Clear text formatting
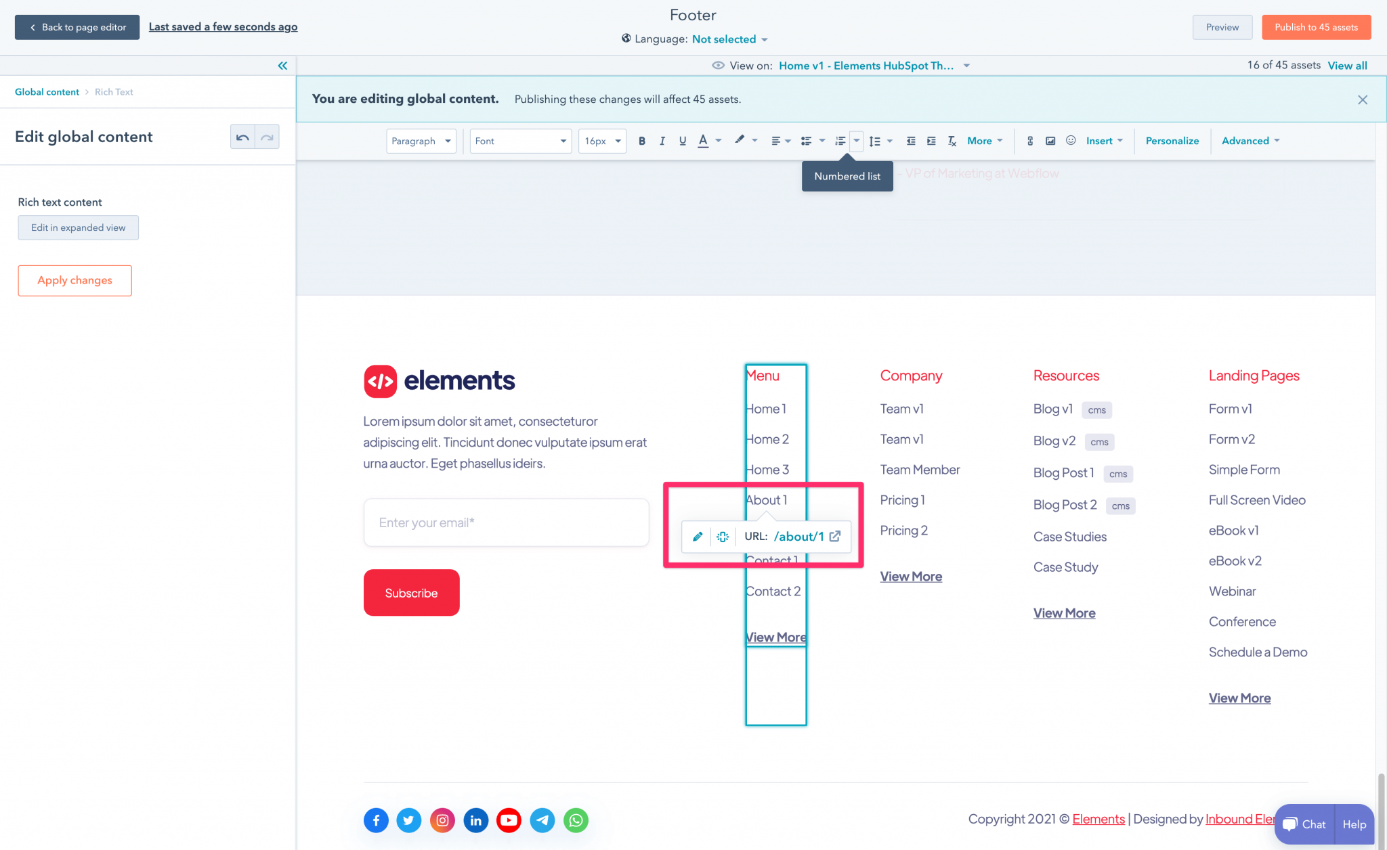Viewport: 1387px width, 850px height. (x=952, y=141)
